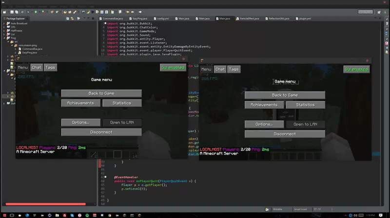
Task: Click Link with Editor icon in Package Explorer
Action: click(72, 18)
